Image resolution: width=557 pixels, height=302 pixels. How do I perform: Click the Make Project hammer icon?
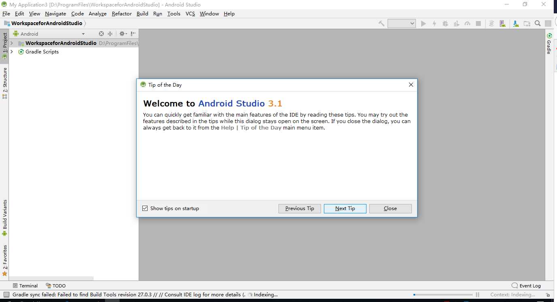tap(381, 23)
